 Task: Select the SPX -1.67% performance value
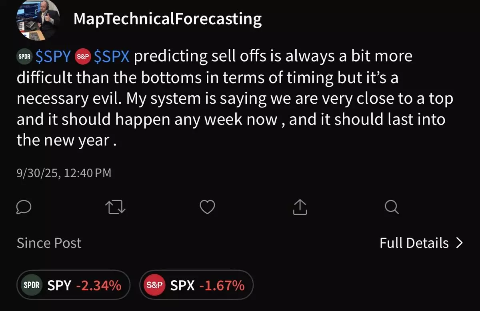(222, 285)
